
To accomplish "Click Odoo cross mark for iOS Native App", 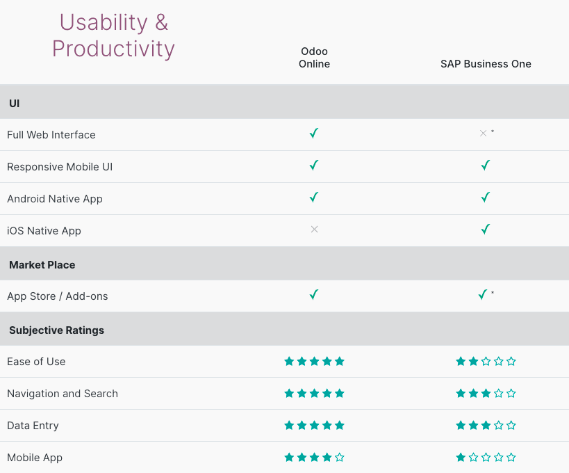I will point(314,230).
